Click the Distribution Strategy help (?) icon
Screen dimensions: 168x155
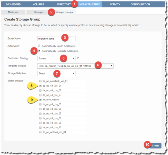(78, 58)
